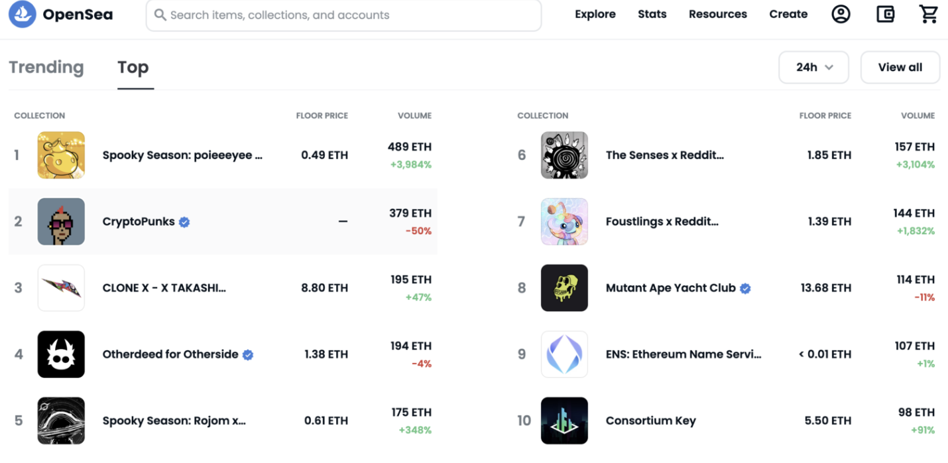Focus the search items and collections field
The height and width of the screenshot is (463, 948).
click(x=343, y=15)
